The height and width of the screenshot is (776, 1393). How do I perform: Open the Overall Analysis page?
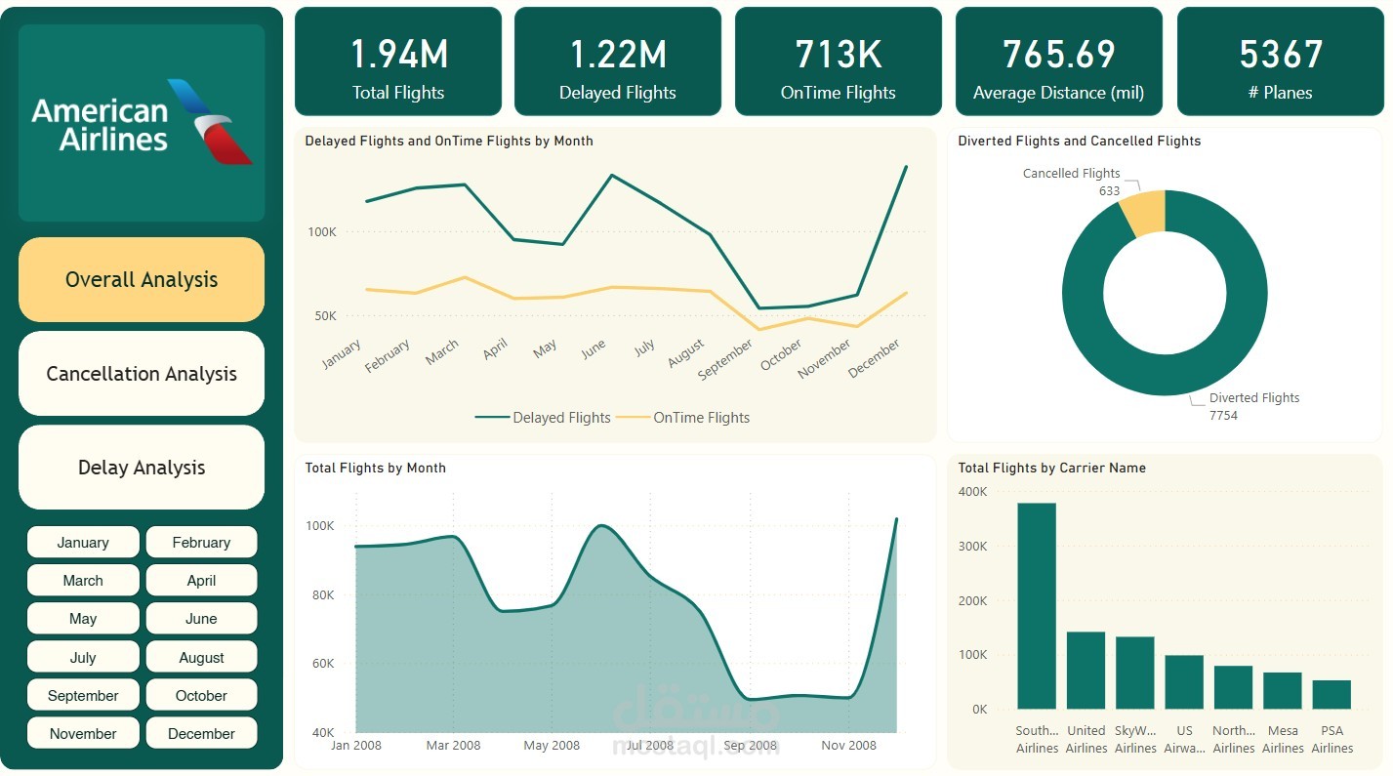(142, 279)
